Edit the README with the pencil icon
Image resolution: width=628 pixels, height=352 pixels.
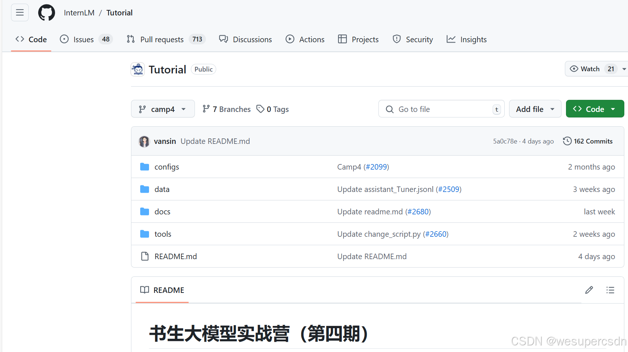click(589, 290)
